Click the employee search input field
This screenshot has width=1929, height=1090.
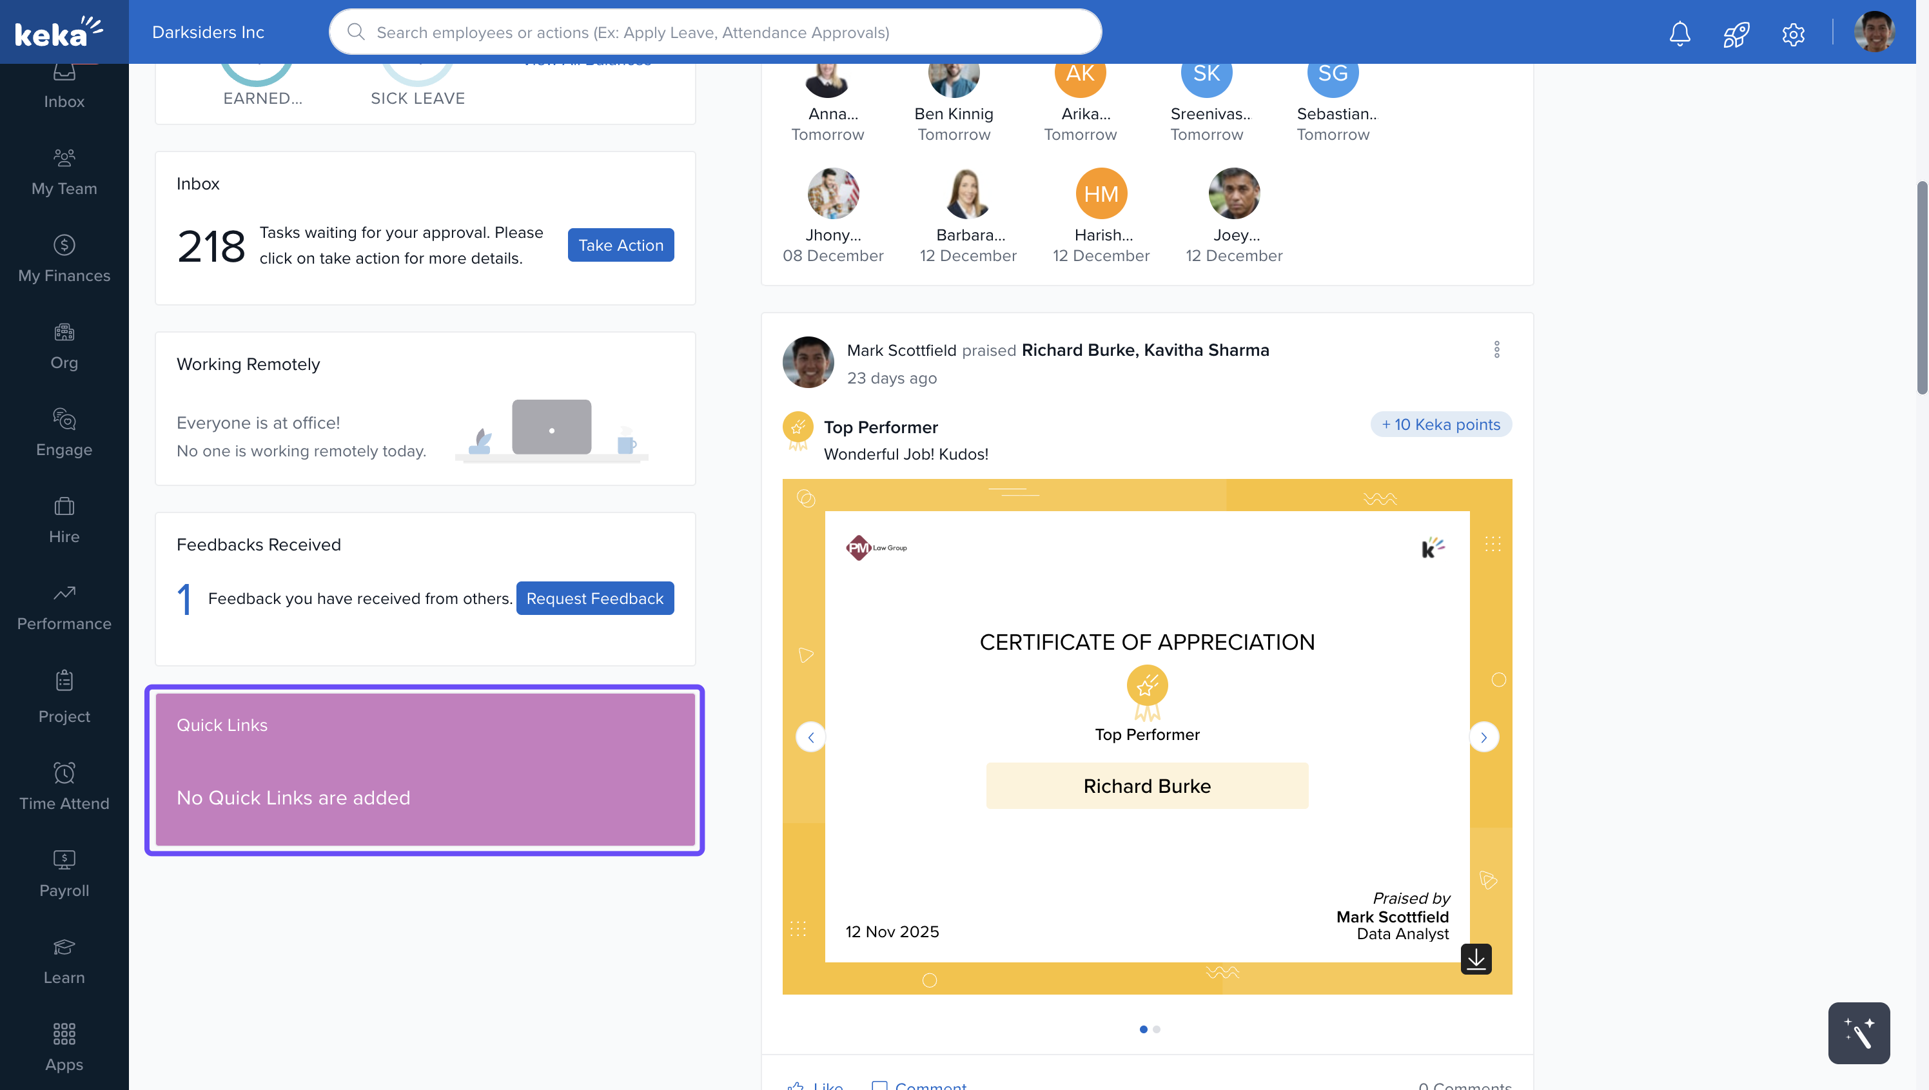tap(715, 32)
